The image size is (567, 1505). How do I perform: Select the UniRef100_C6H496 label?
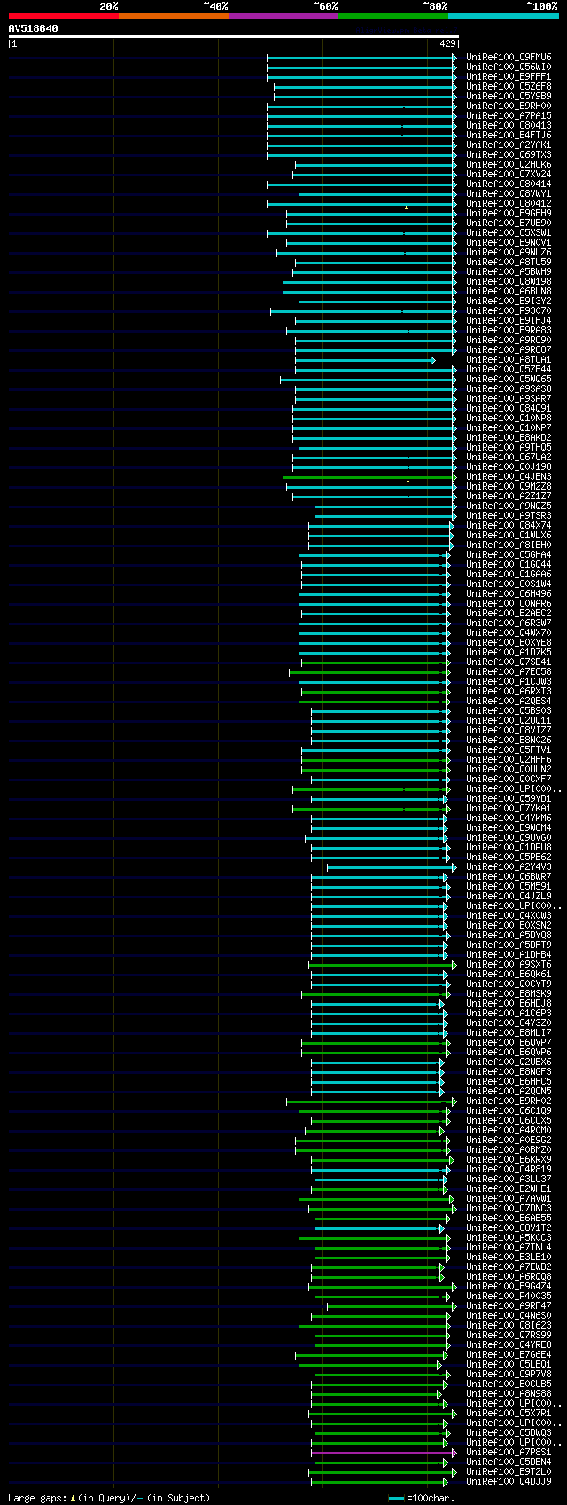(x=509, y=594)
